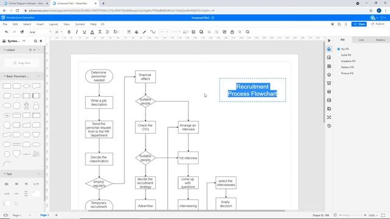The image size is (390, 219).
Task: Click the Format Painter icon
Action: point(22,32)
